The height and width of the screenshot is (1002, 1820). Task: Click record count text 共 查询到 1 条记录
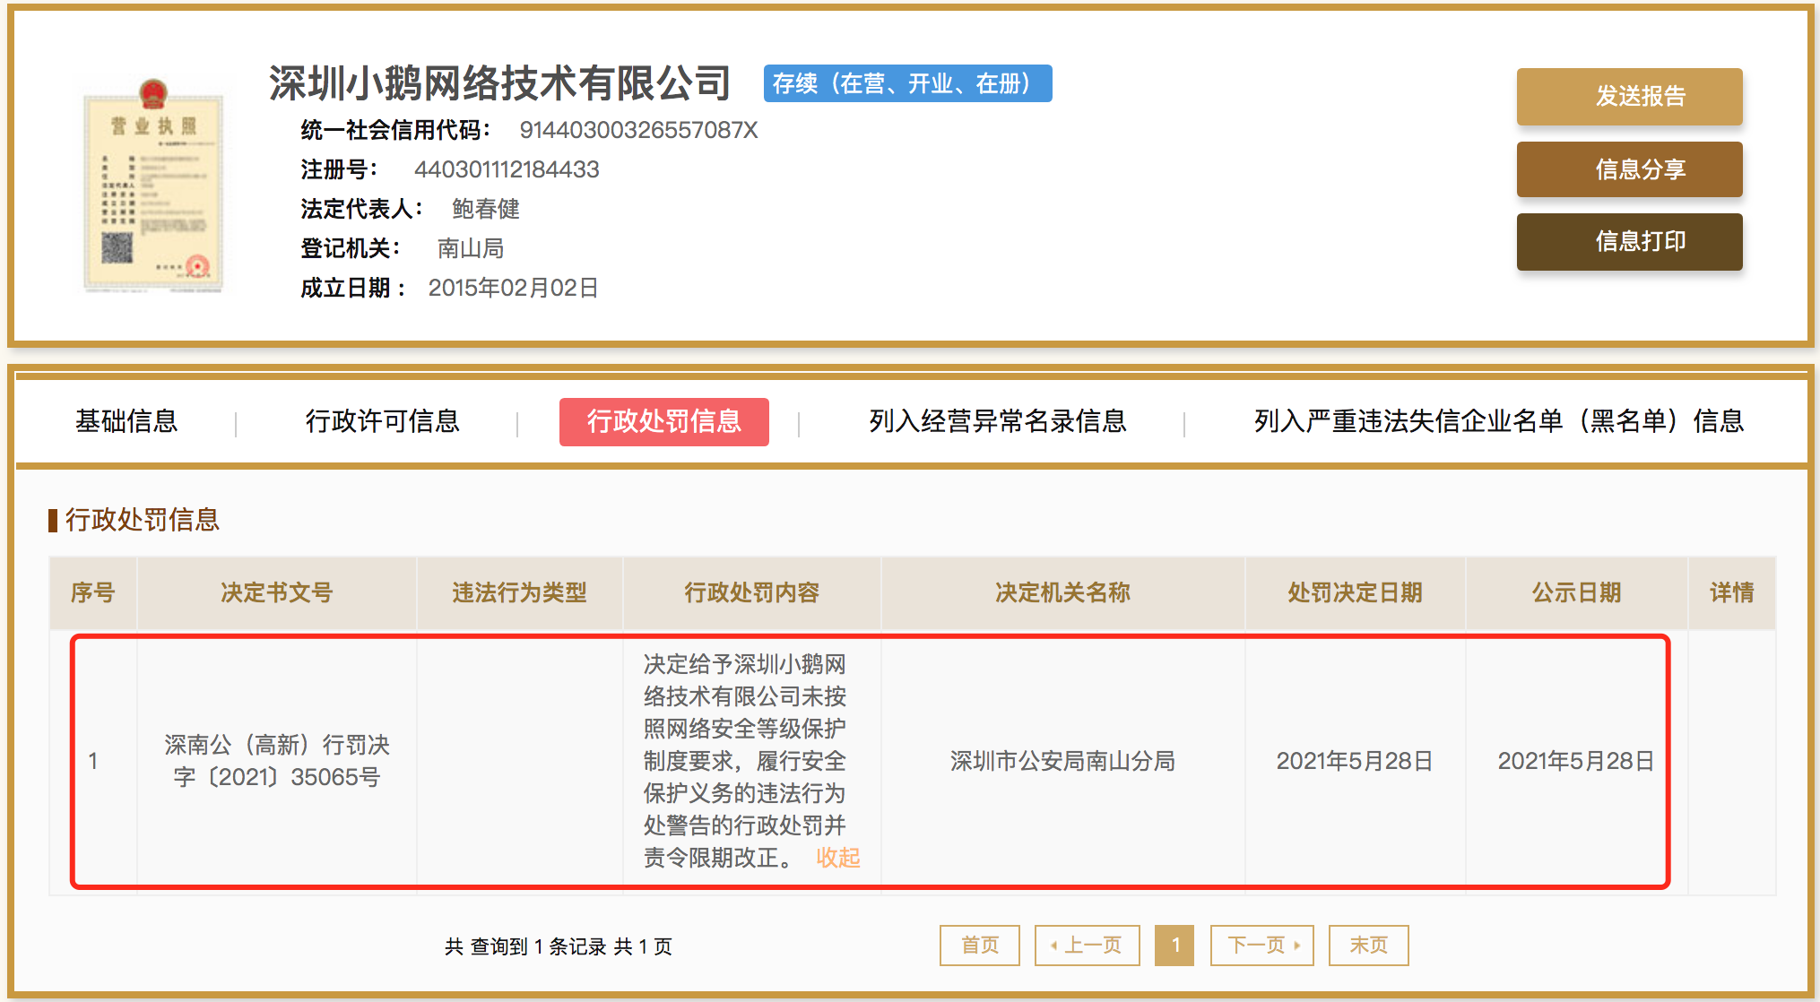(527, 946)
